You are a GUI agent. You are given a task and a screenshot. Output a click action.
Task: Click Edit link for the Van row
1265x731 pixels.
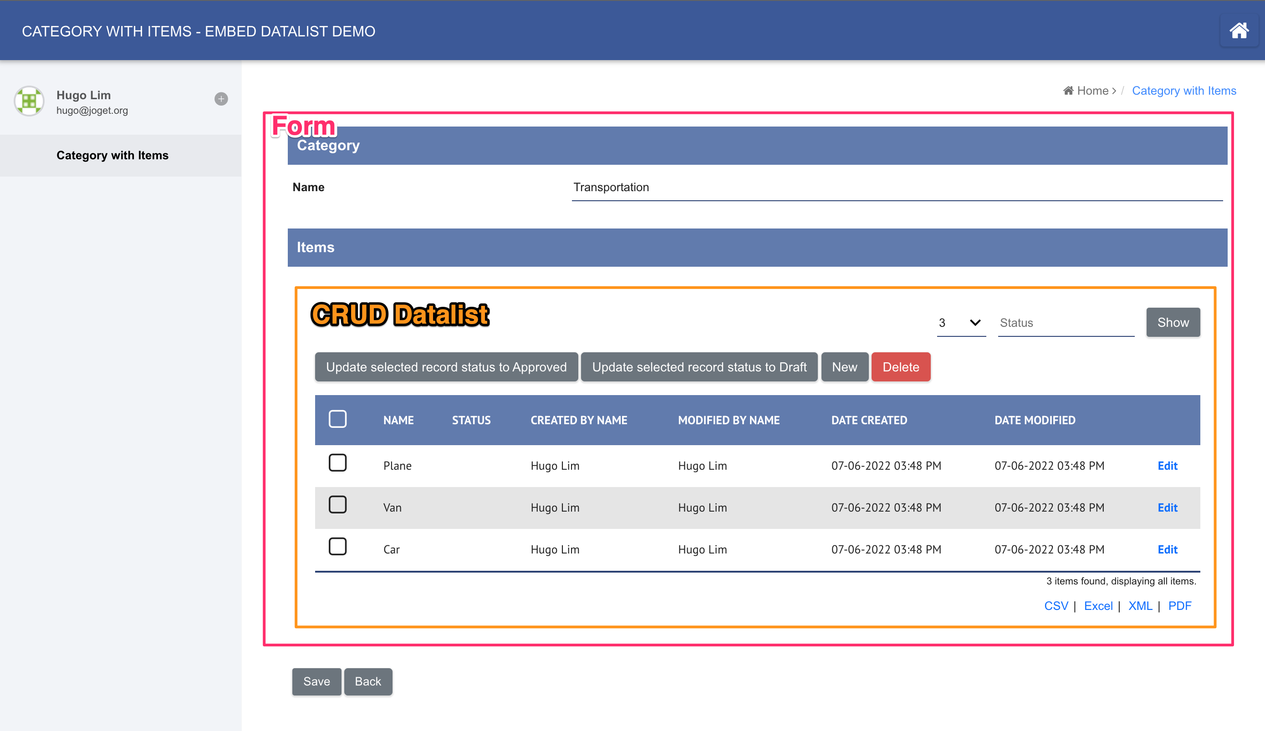tap(1167, 508)
